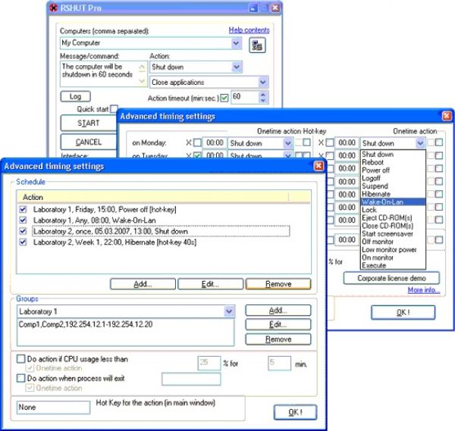Click the RSHUT Pro title bar icon
This screenshot has width=455, height=431.
(x=53, y=8)
